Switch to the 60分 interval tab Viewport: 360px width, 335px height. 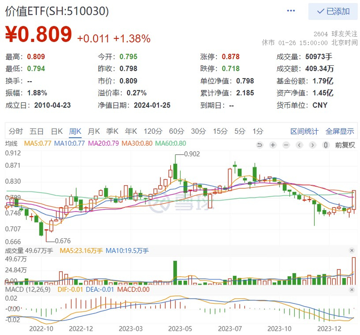(176, 131)
